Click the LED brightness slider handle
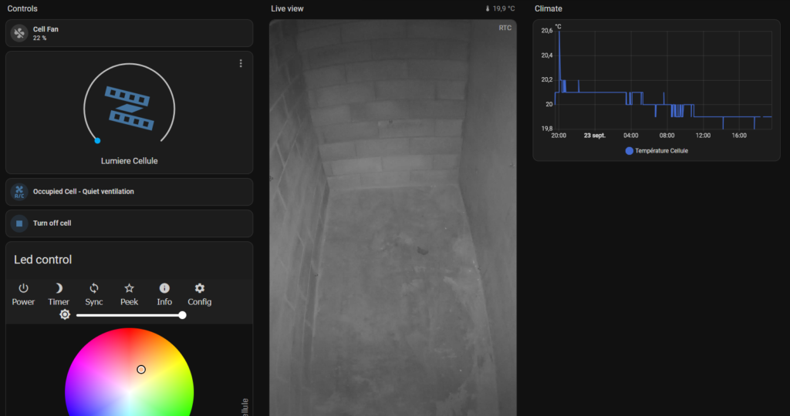 pyautogui.click(x=182, y=315)
